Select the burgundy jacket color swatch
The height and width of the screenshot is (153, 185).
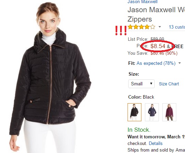169,112
